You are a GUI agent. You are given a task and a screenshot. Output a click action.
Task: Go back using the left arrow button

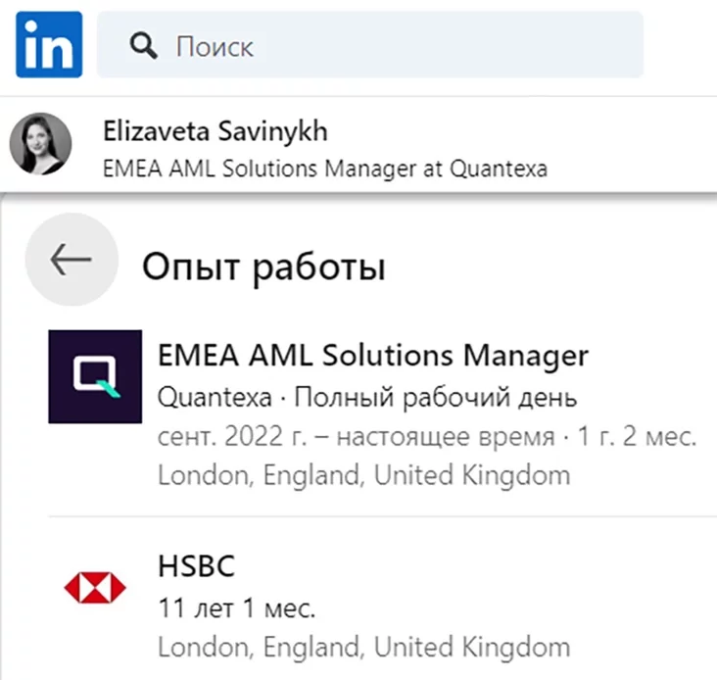pyautogui.click(x=71, y=260)
